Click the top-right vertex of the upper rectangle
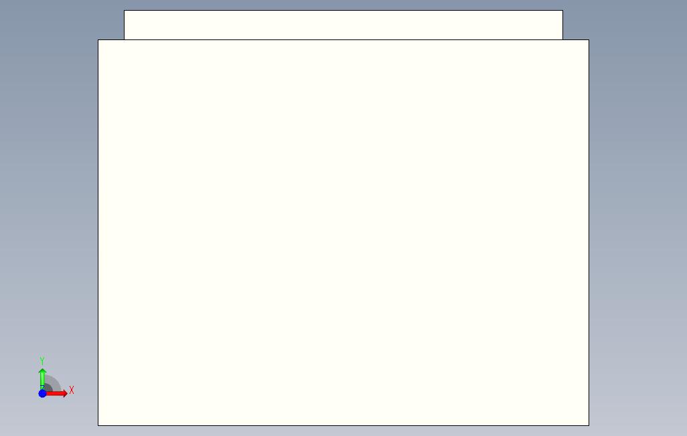The height and width of the screenshot is (436, 687). [x=563, y=10]
